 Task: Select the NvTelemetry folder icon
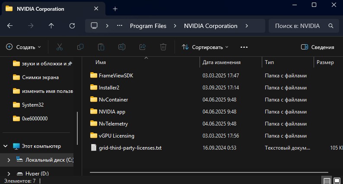(94, 123)
